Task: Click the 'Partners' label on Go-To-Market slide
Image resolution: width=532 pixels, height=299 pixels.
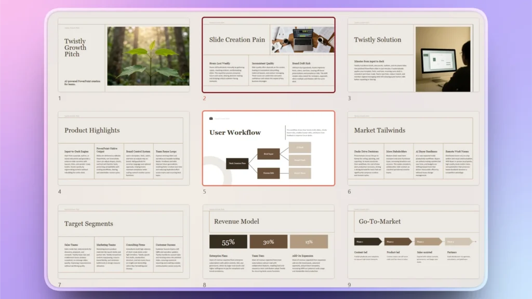Action: pyautogui.click(x=452, y=252)
